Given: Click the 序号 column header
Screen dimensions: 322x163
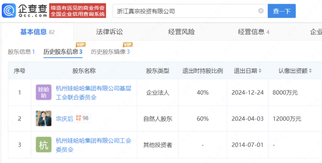Looking at the screenshot, I should (19, 71).
